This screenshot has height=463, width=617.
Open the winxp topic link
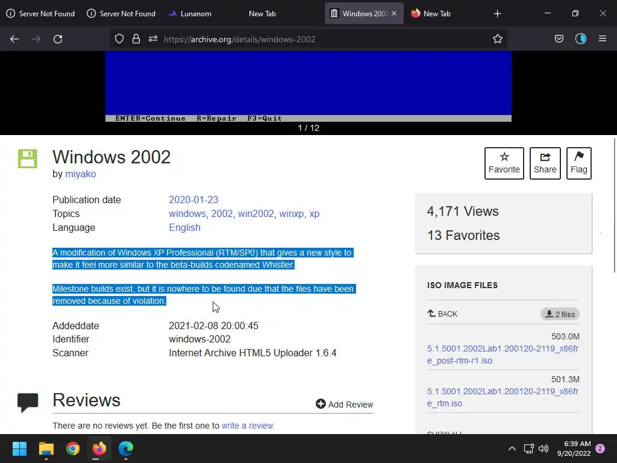(291, 214)
